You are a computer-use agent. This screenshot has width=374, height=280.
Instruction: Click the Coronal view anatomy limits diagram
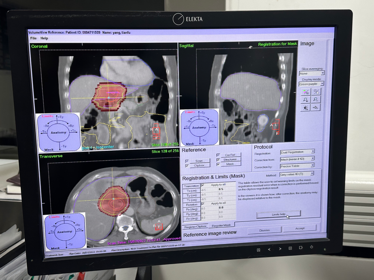point(58,132)
